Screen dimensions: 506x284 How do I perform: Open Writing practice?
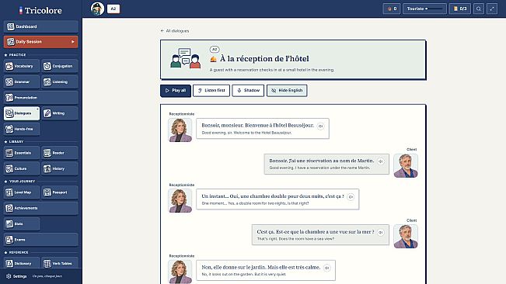[x=60, y=113]
